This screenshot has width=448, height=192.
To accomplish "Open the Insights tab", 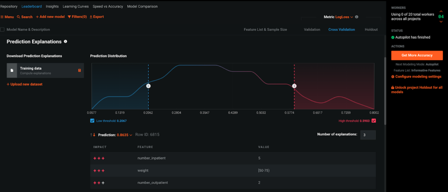I will [x=52, y=6].
